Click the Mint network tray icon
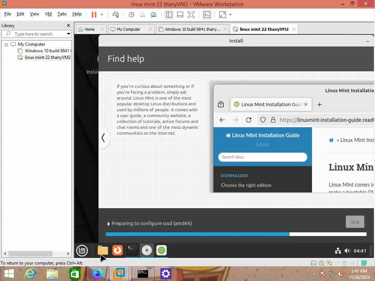 click(x=338, y=251)
